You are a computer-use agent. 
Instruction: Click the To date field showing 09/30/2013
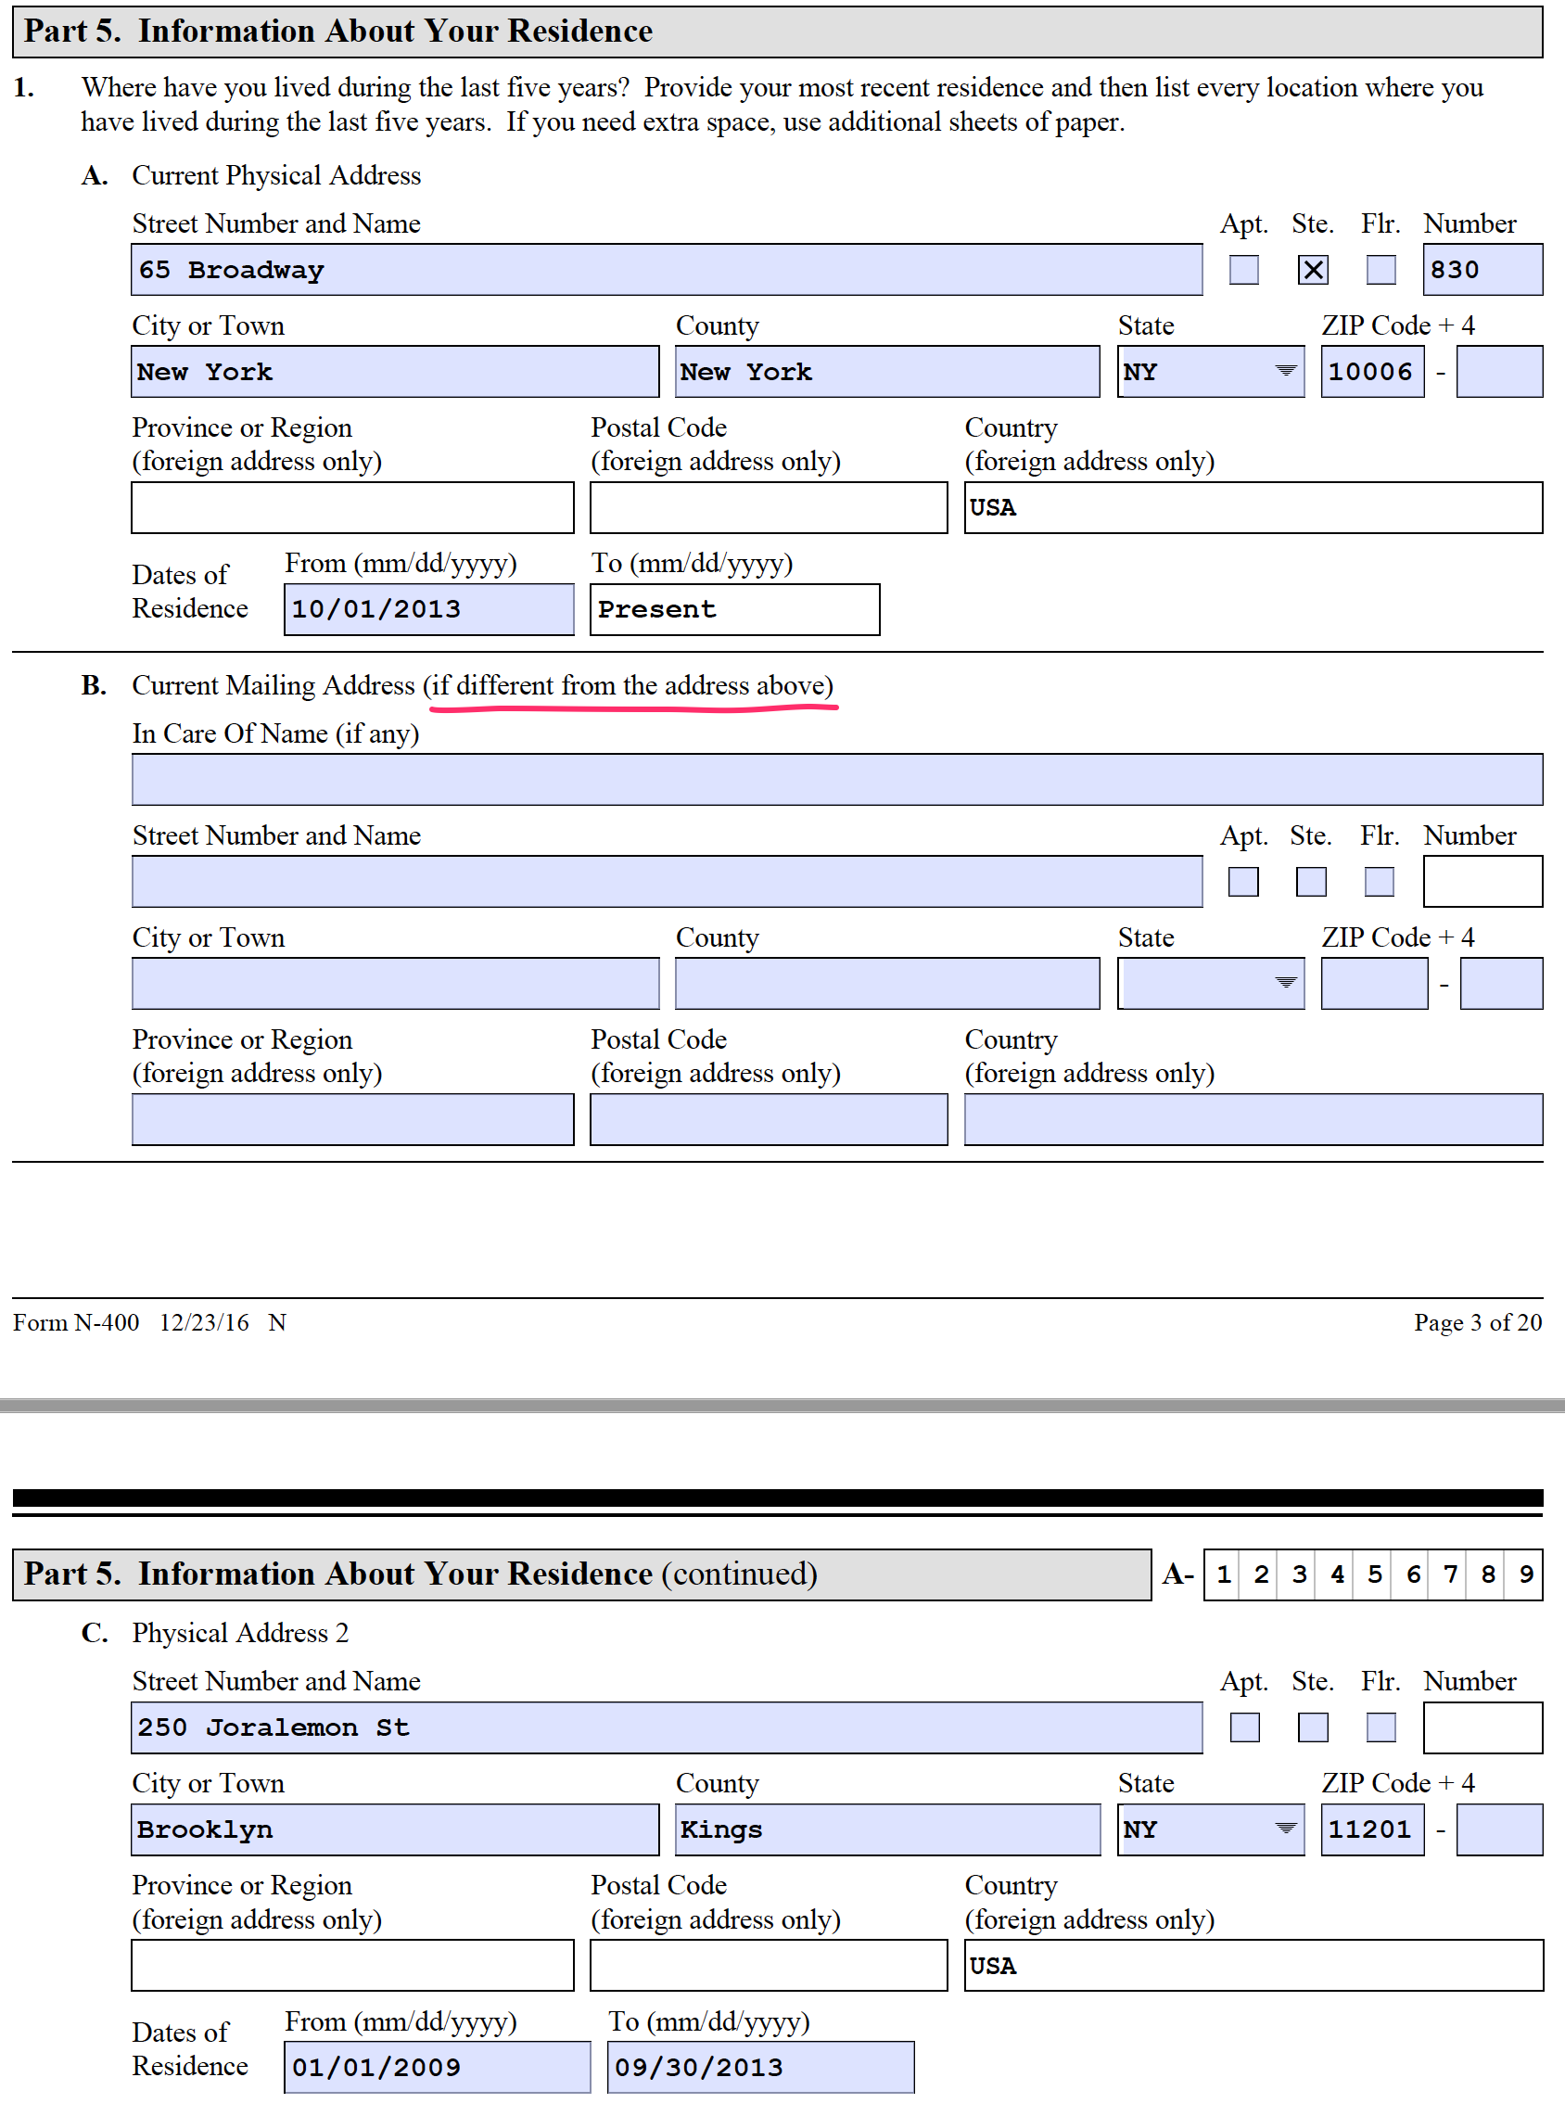point(759,2067)
